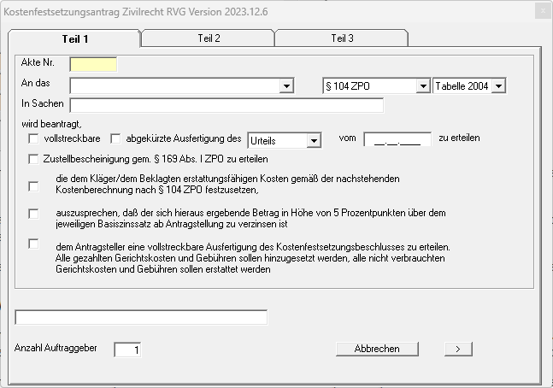The height and width of the screenshot is (388, 553).
Task: Tick the abgekürzte Ausfertigung checkbox
Action: point(115,138)
